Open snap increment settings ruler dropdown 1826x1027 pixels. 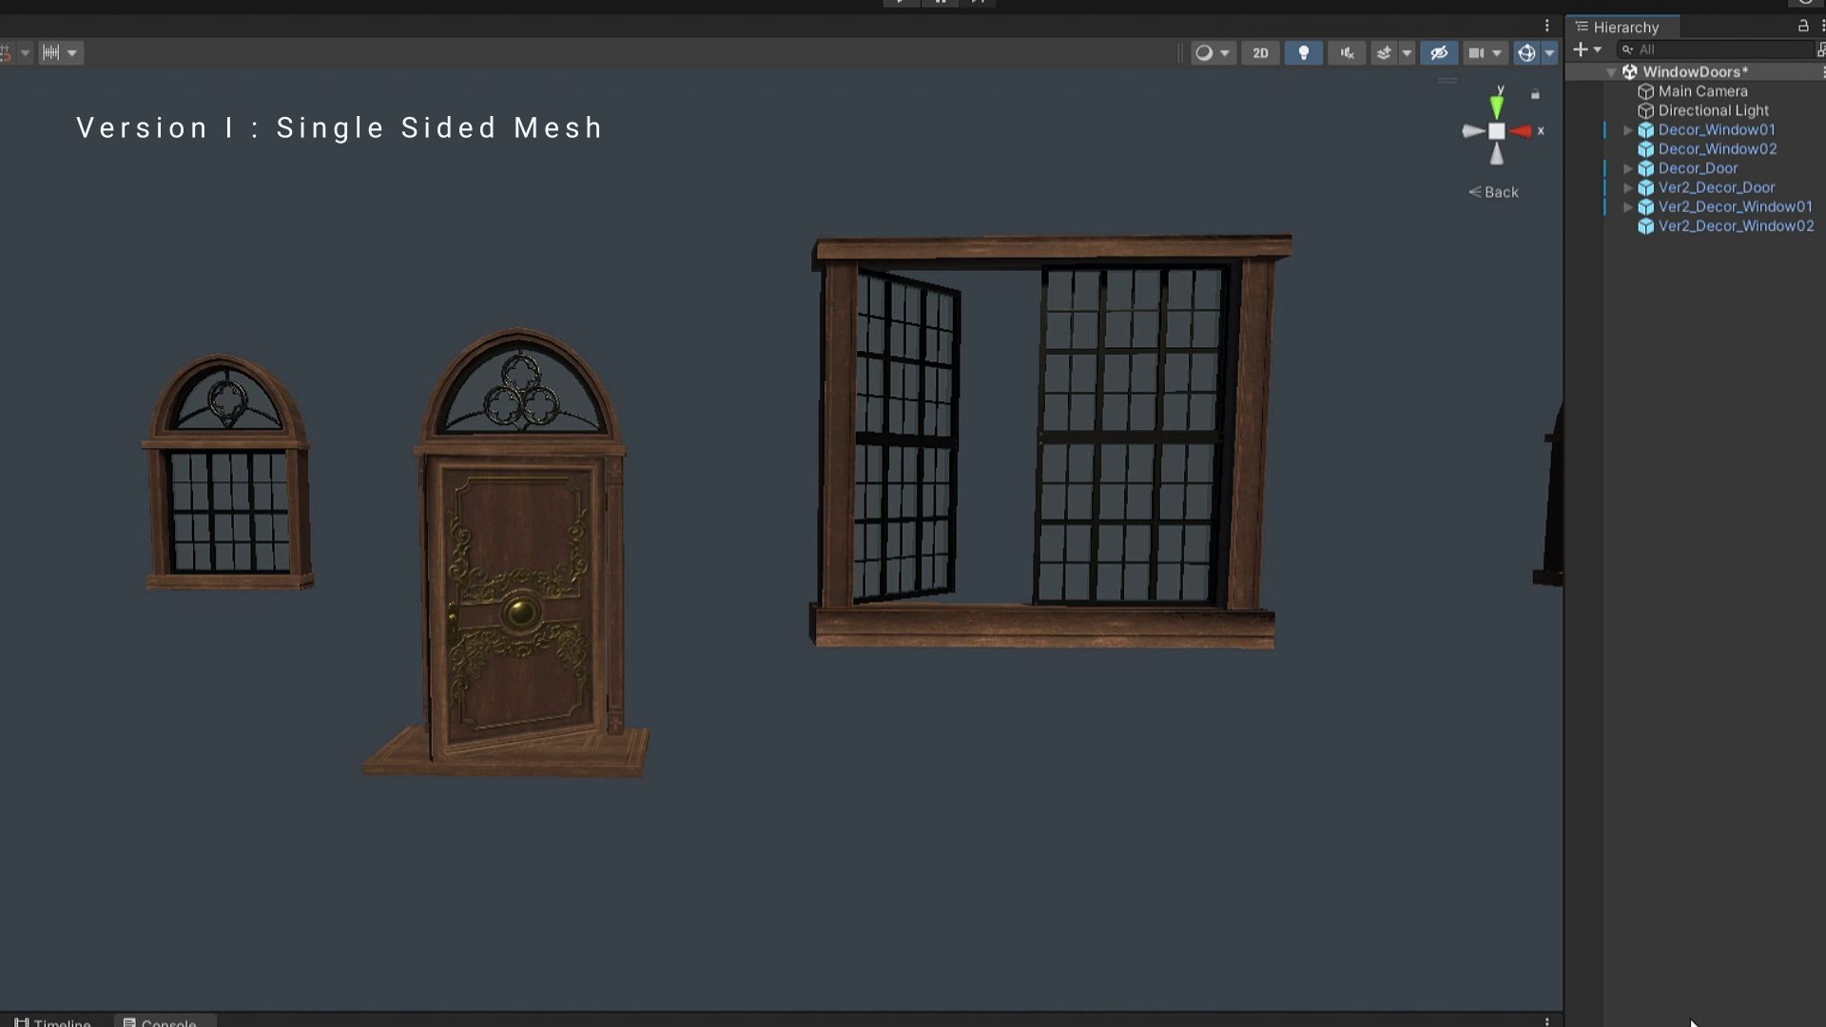(x=60, y=53)
